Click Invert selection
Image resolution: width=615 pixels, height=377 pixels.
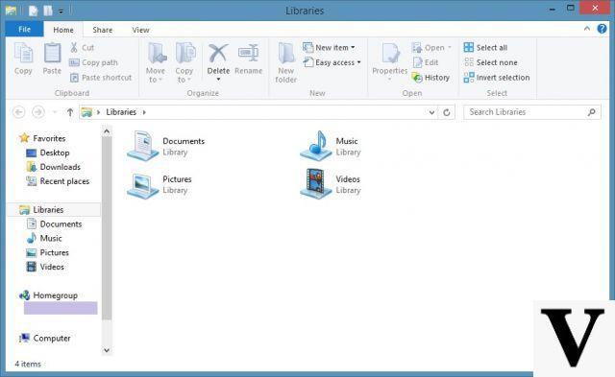tap(497, 78)
